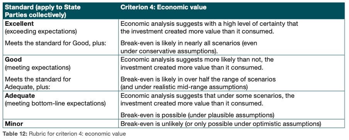The width and height of the screenshot is (349, 140).
Task: Click 'Meets the standard for Good, plus:'
Action: (x=56, y=43)
